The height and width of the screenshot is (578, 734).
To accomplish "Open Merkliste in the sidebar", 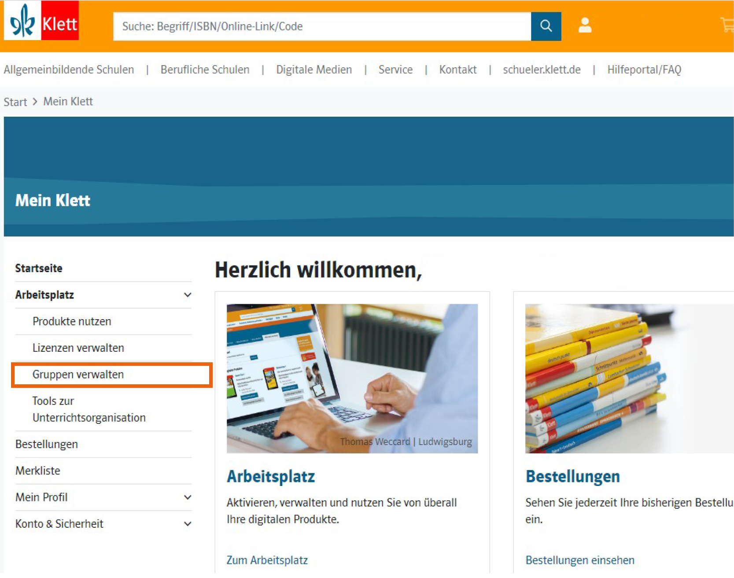I will pyautogui.click(x=38, y=471).
